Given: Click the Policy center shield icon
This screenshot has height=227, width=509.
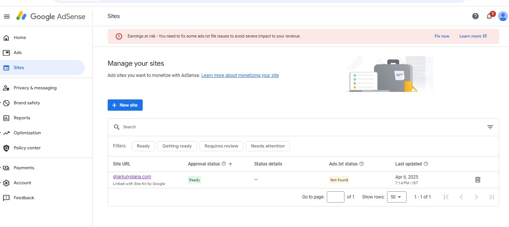Looking at the screenshot, I should pyautogui.click(x=6, y=148).
